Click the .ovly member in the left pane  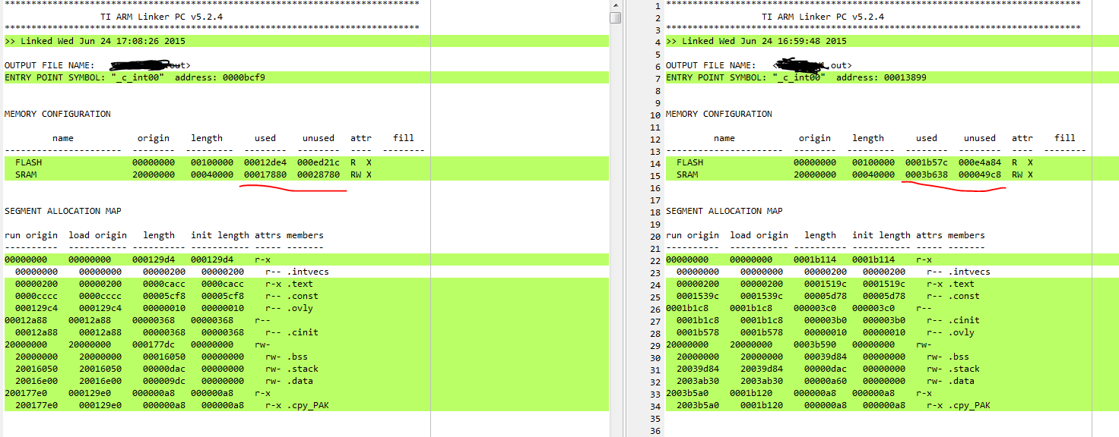pos(300,308)
